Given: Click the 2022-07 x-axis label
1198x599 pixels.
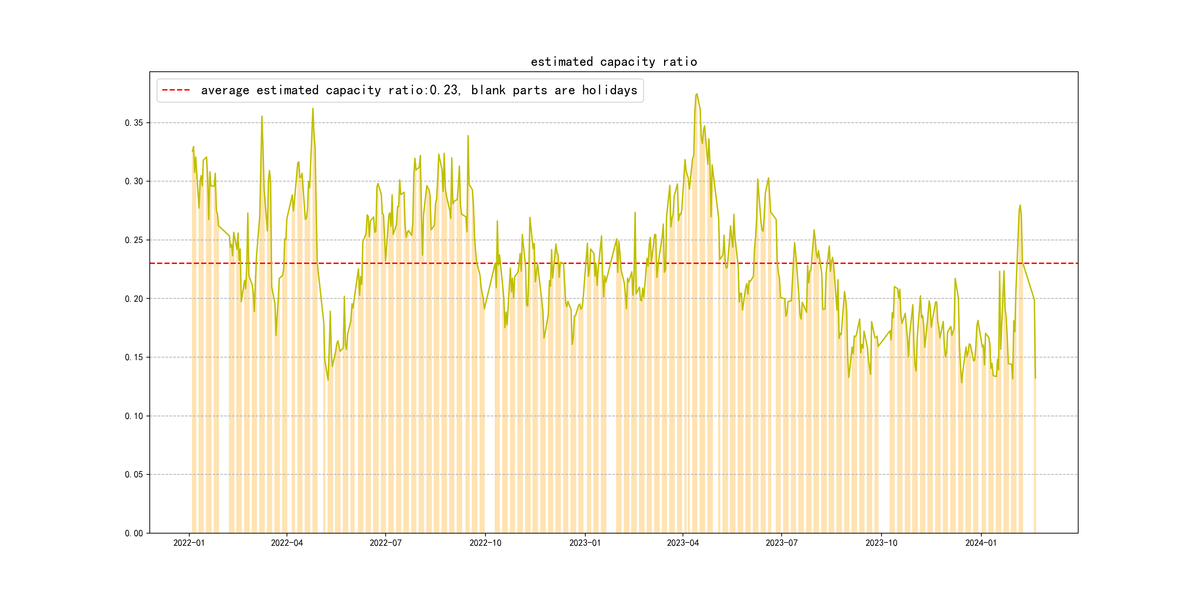Looking at the screenshot, I should 385,543.
